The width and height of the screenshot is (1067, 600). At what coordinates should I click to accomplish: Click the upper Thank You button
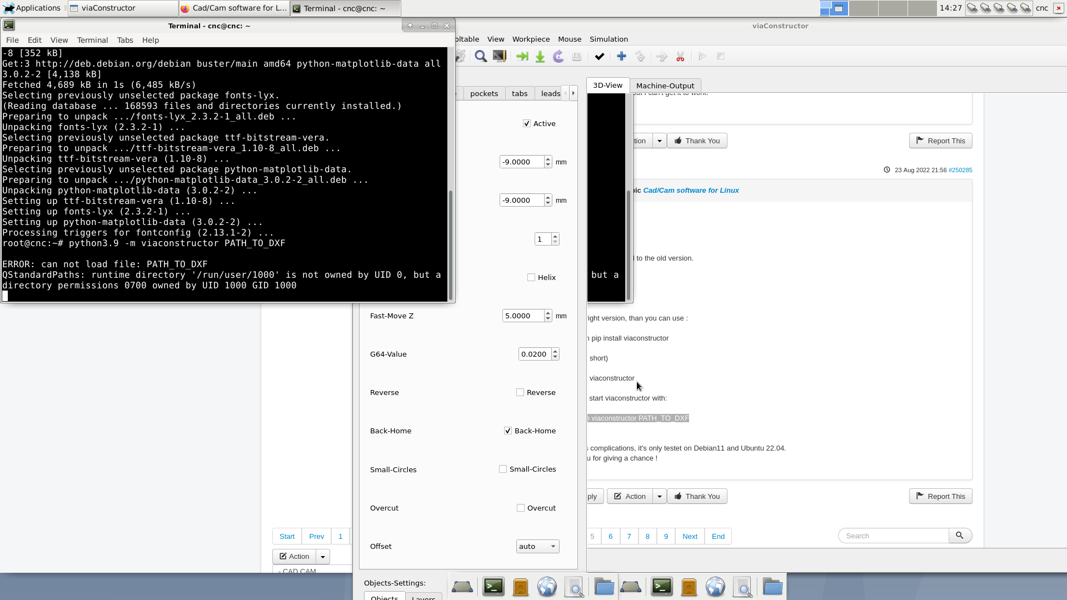point(697,141)
